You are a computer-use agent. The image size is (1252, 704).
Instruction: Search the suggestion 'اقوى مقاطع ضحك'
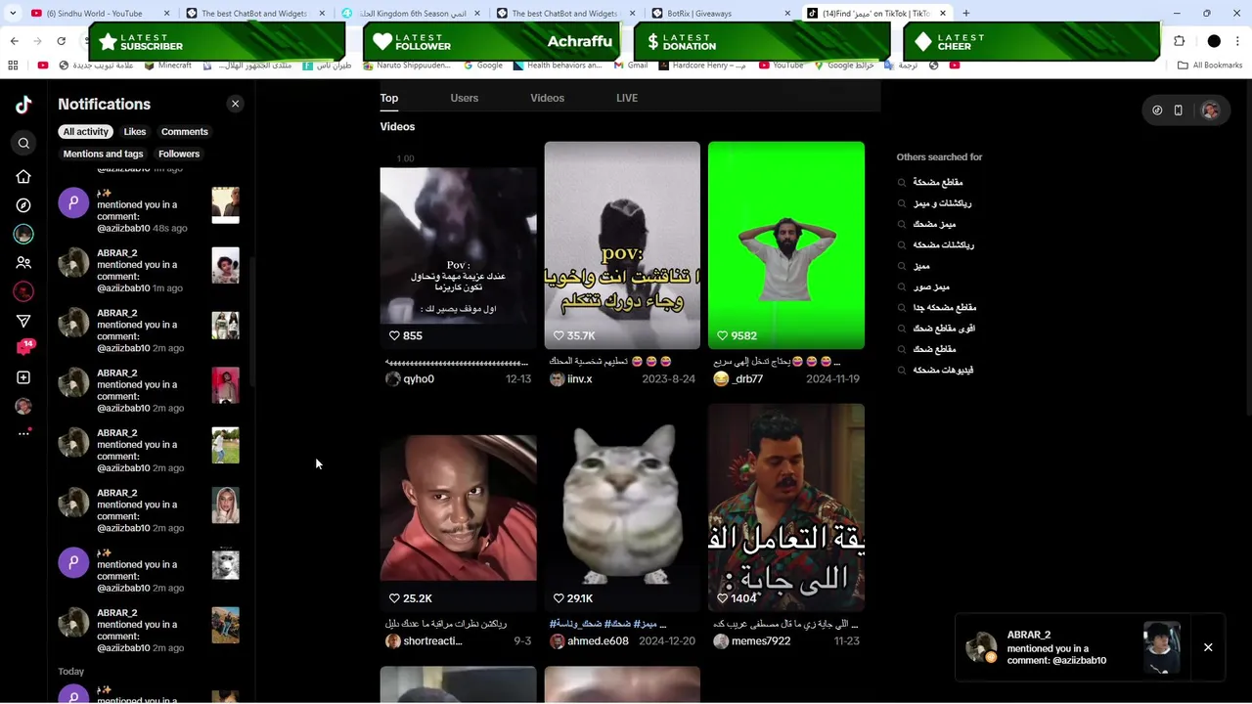click(x=944, y=329)
